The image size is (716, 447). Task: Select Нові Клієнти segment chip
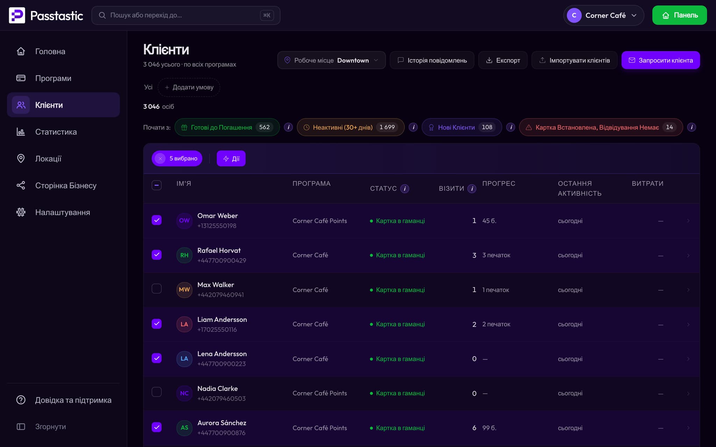(x=461, y=127)
